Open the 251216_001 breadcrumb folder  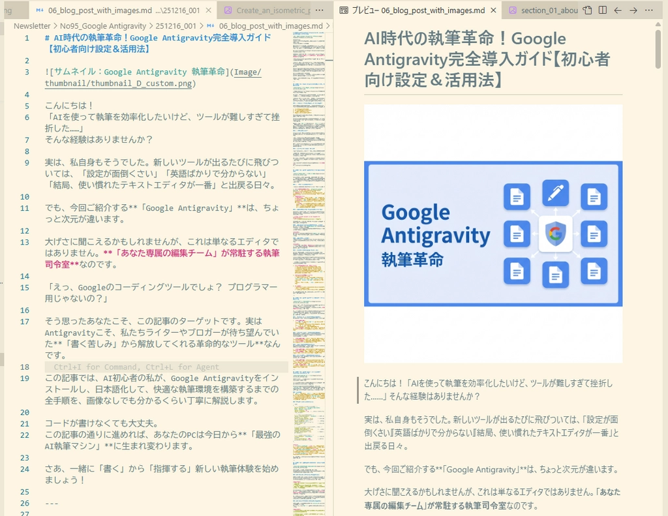point(176,26)
